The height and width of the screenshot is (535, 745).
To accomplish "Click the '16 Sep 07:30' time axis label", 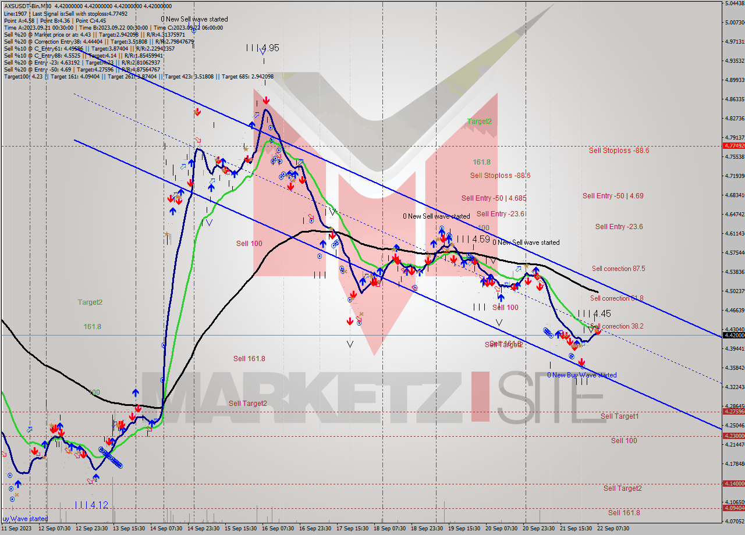I will 278,529.
